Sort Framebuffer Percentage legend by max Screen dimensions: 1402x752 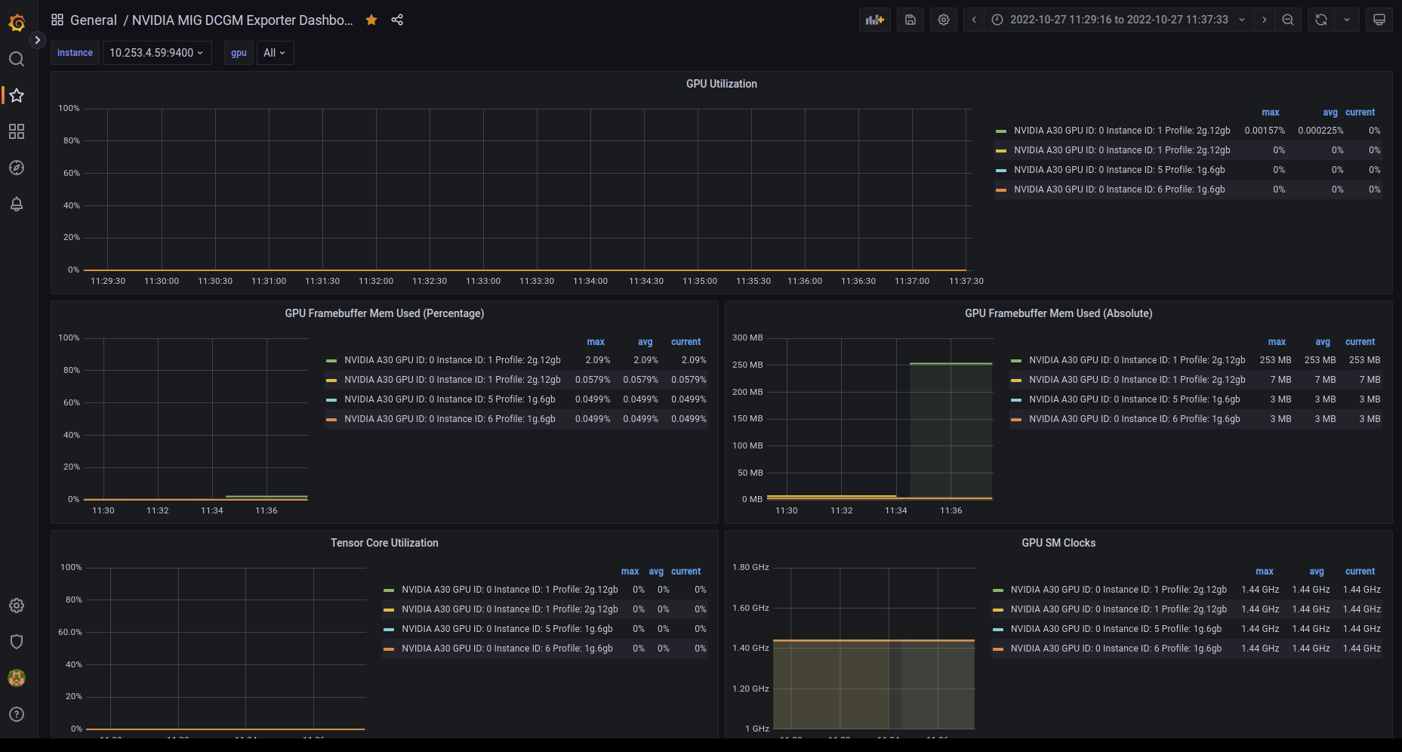point(596,342)
